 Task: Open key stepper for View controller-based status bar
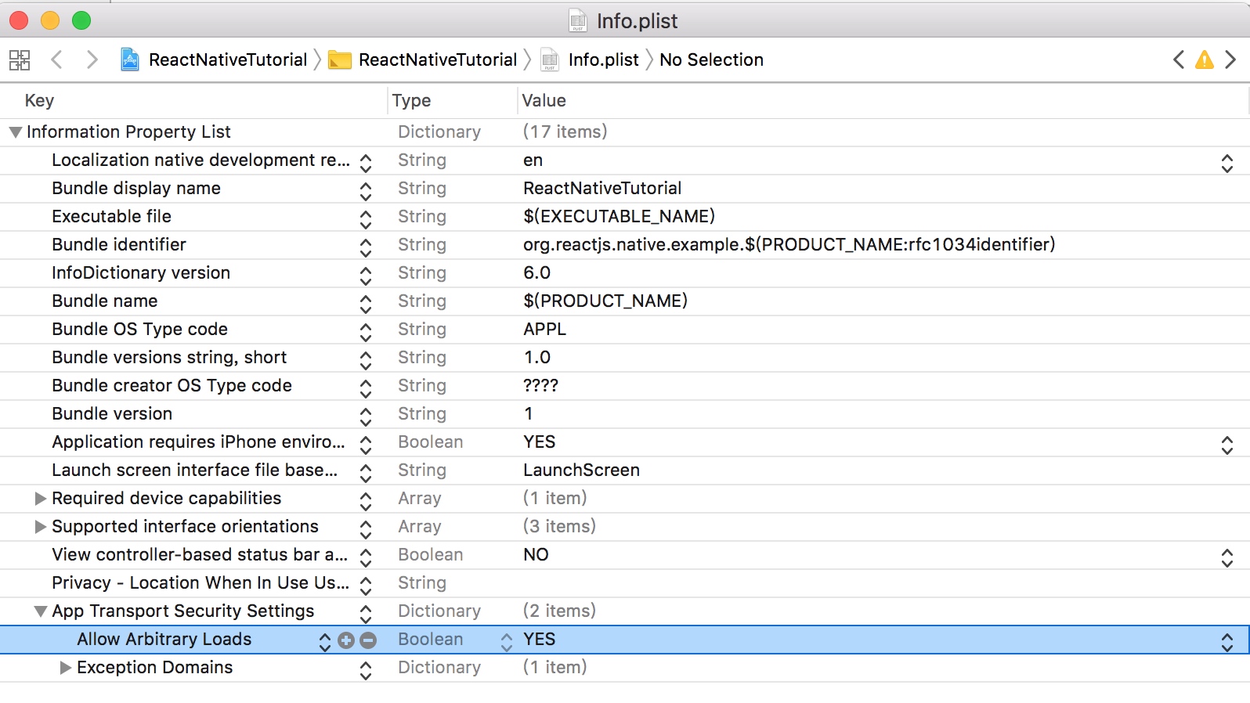pyautogui.click(x=366, y=557)
